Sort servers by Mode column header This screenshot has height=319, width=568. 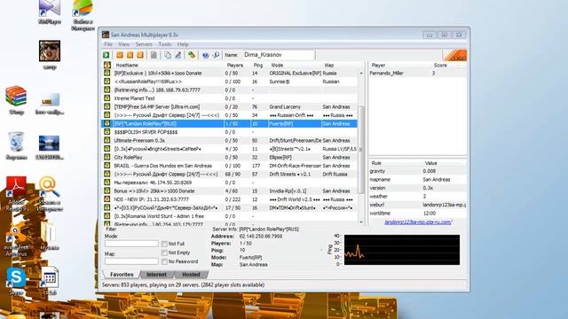(x=277, y=65)
